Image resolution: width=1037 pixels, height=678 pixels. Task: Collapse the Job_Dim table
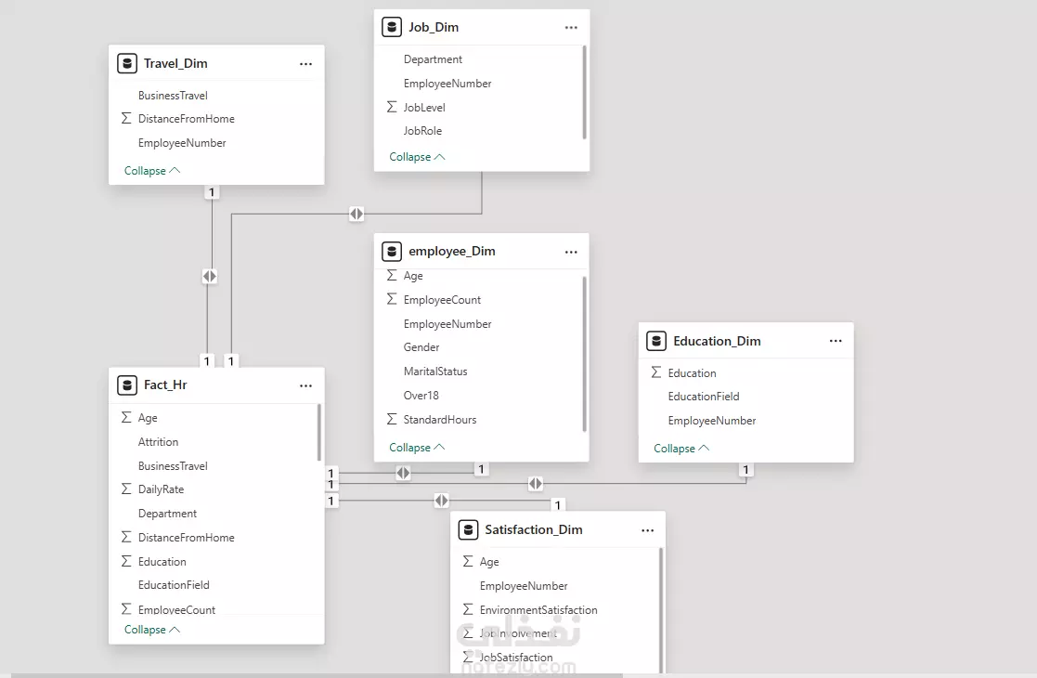pos(418,157)
